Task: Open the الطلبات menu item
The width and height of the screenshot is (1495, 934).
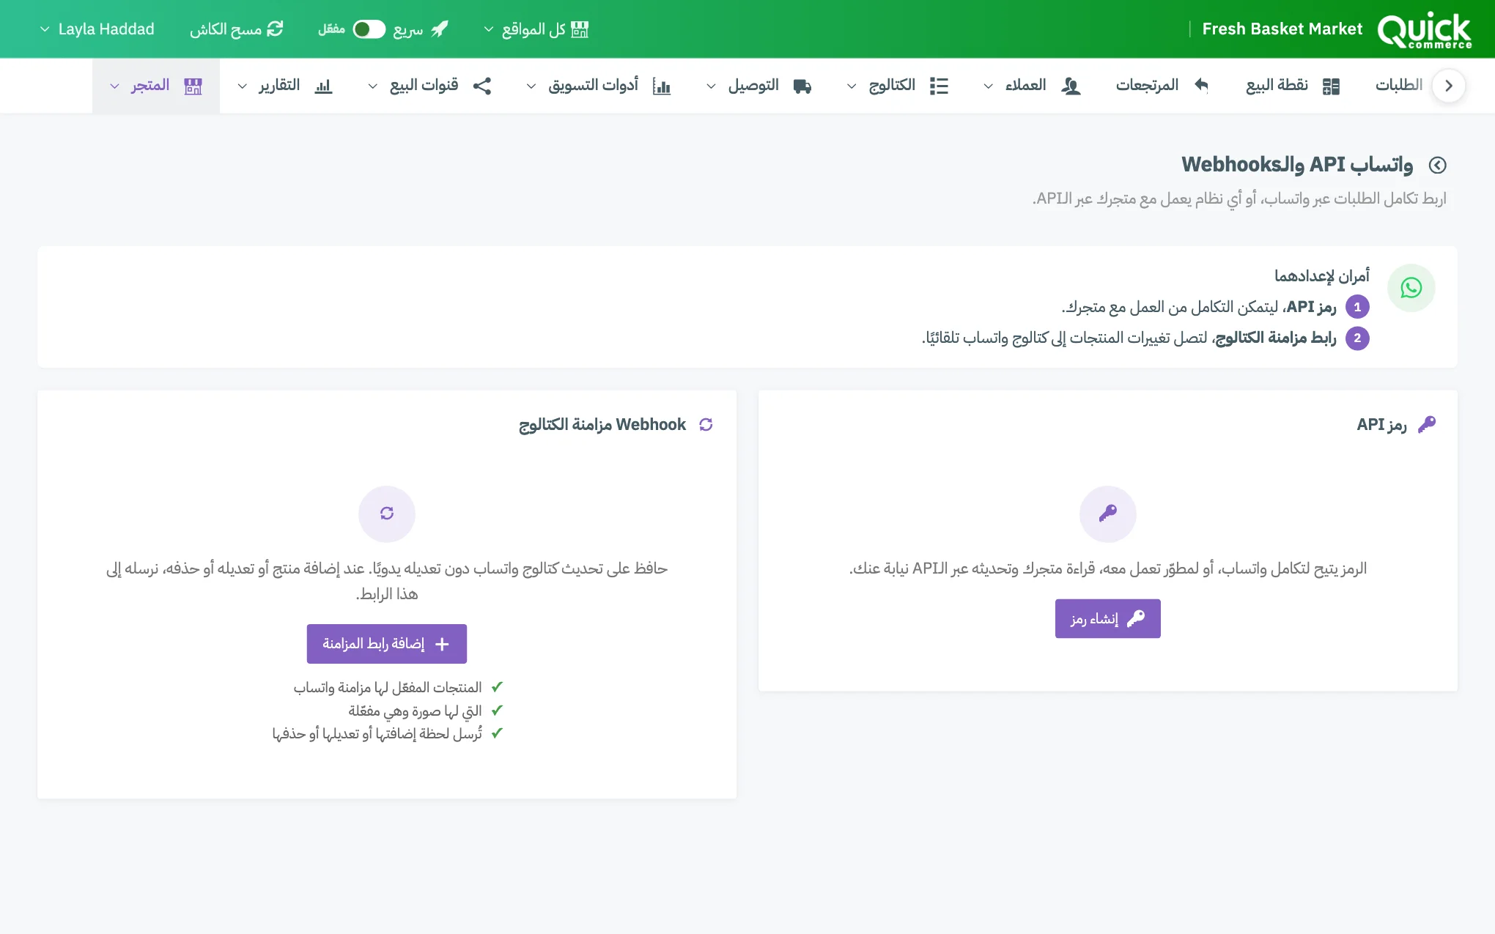Action: point(1398,85)
